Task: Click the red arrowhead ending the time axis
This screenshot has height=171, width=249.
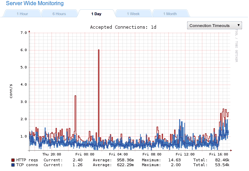Action: click(231, 150)
